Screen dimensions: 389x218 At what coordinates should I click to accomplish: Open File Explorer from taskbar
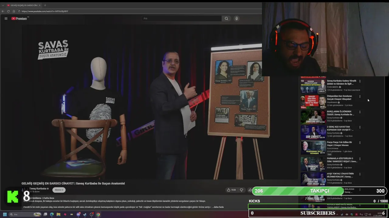[58, 214]
